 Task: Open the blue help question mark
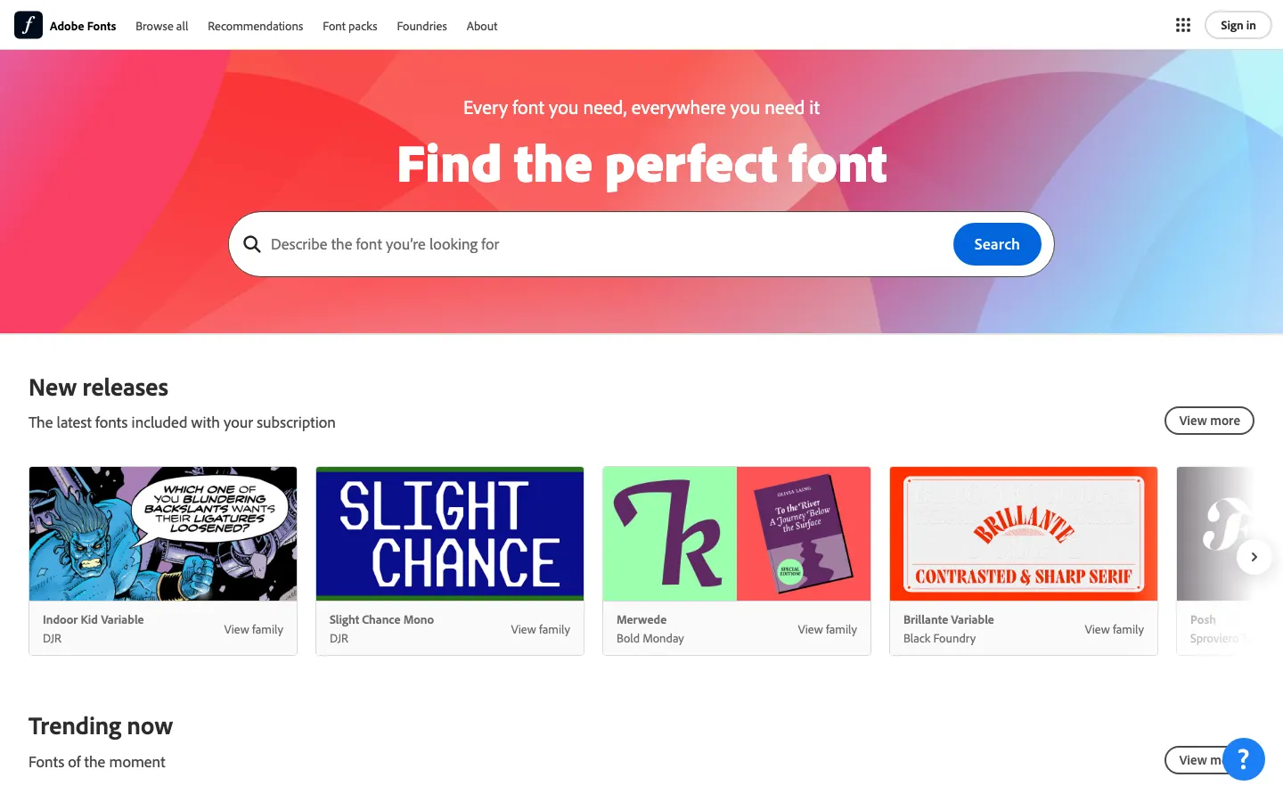[x=1243, y=759]
